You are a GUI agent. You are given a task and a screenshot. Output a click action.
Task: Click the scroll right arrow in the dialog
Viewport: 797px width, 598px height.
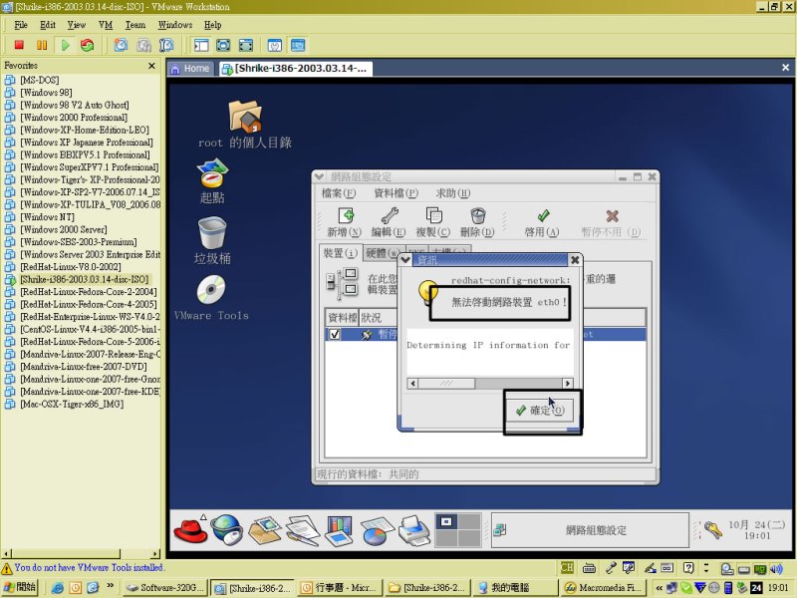[567, 384]
